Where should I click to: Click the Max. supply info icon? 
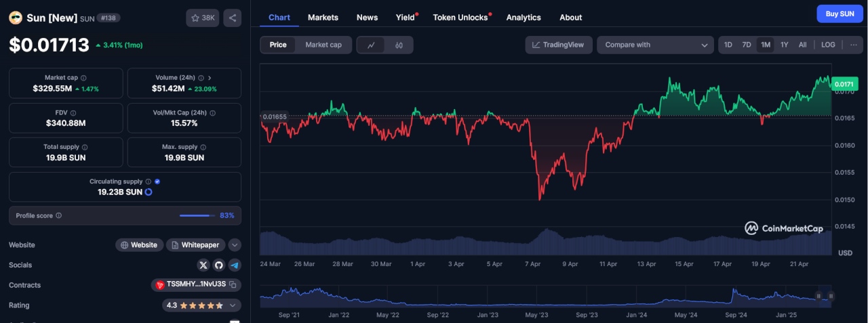tap(203, 147)
